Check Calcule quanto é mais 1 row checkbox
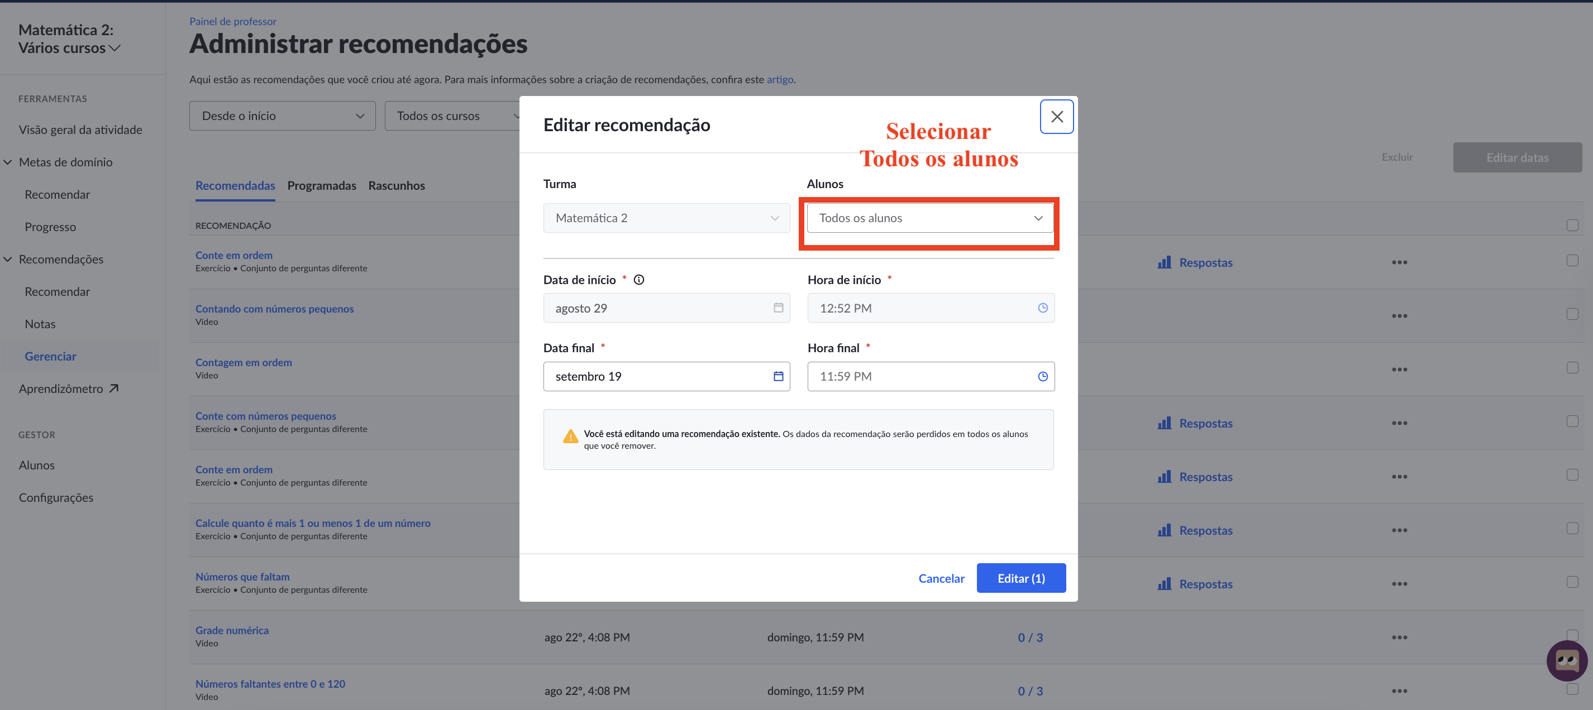Screen dimensions: 1593x710 pos(1572,529)
